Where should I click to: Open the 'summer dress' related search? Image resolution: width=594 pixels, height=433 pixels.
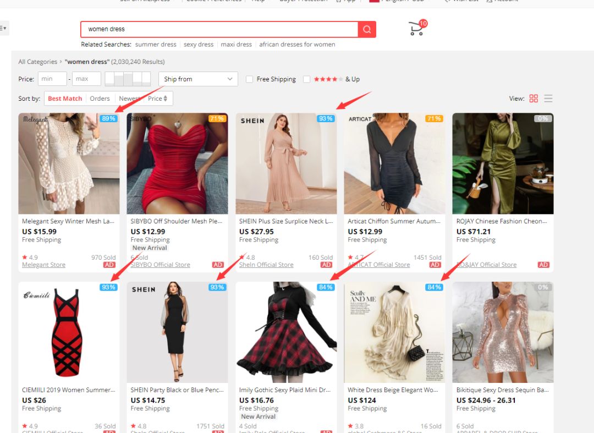[x=156, y=45]
